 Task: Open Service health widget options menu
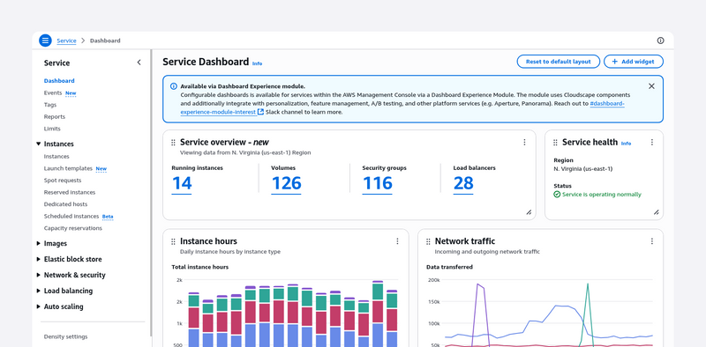coord(651,142)
